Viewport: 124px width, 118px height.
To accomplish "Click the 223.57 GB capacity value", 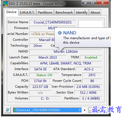I will (40, 87).
